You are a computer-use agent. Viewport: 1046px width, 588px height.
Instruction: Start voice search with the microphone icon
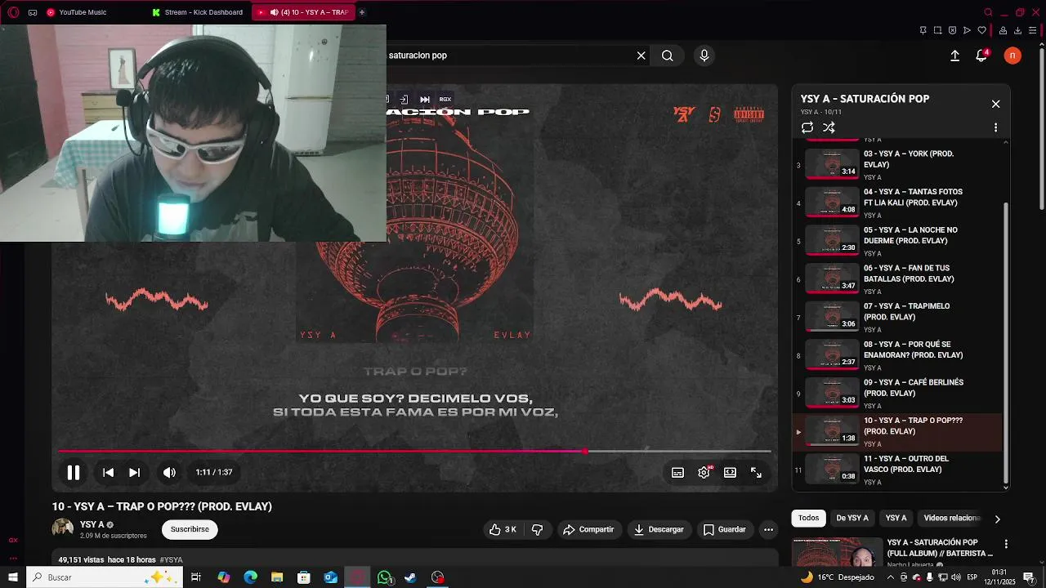click(x=704, y=56)
